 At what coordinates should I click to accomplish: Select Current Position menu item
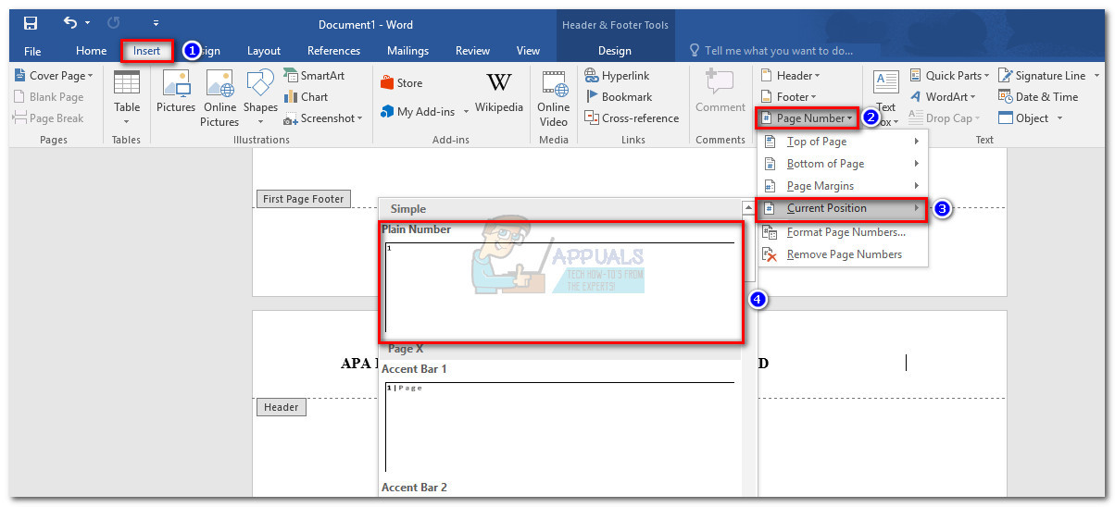[x=843, y=208]
